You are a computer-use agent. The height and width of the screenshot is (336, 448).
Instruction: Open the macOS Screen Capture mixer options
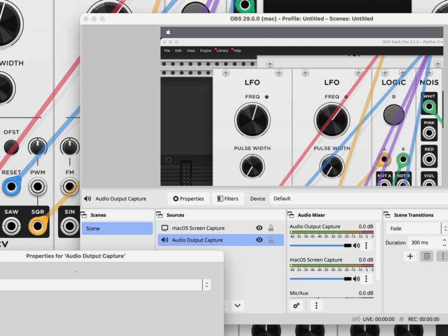coord(366,278)
